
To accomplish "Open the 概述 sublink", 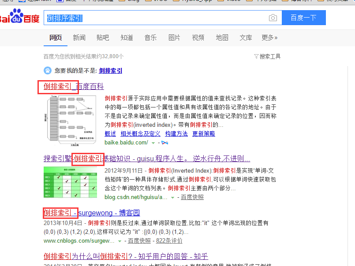I will (x=110, y=134).
